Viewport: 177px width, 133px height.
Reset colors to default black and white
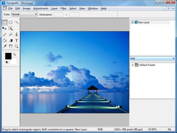point(7,62)
